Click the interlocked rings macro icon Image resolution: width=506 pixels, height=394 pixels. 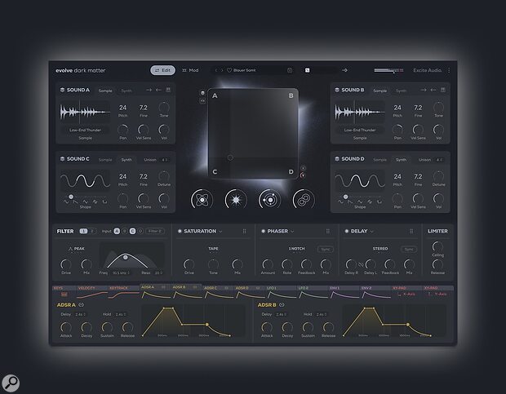tap(304, 200)
